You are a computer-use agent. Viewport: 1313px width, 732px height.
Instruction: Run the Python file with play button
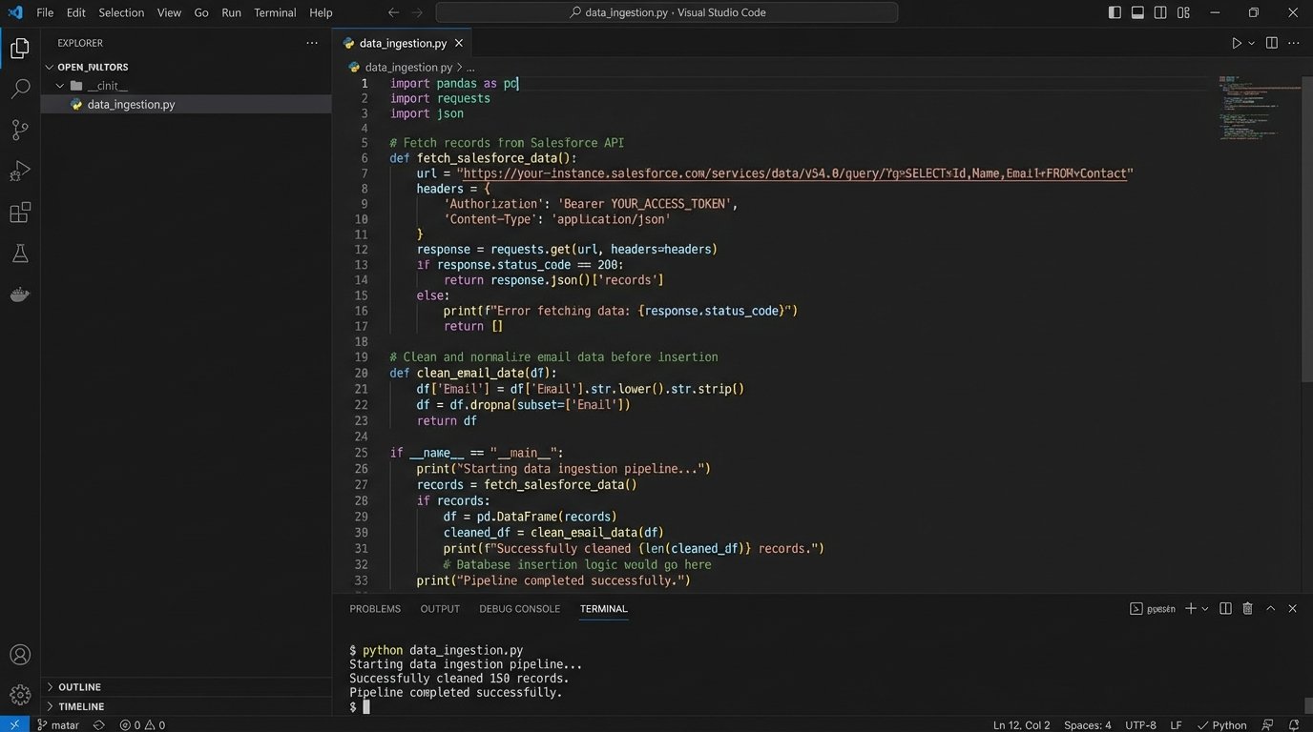(x=1236, y=43)
